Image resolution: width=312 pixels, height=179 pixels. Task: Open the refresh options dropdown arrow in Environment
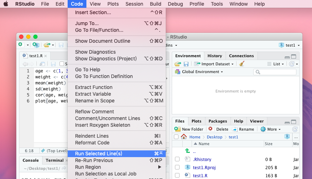point(297,64)
